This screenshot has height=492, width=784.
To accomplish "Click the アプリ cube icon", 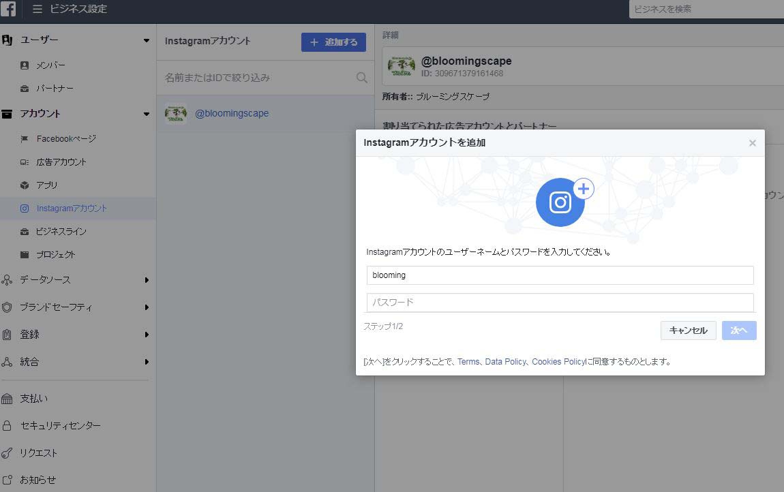I will [x=25, y=185].
